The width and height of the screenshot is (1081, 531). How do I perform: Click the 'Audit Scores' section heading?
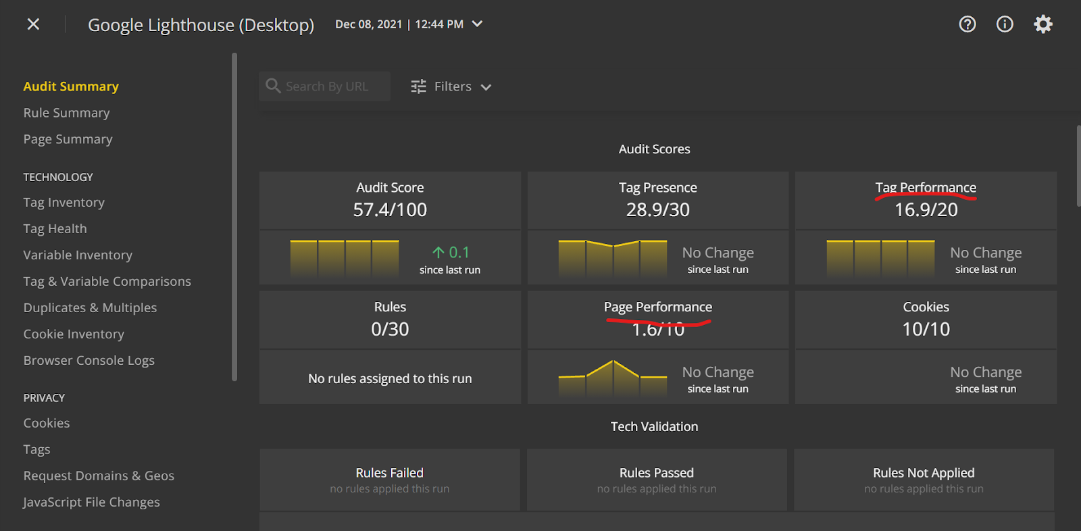click(655, 149)
